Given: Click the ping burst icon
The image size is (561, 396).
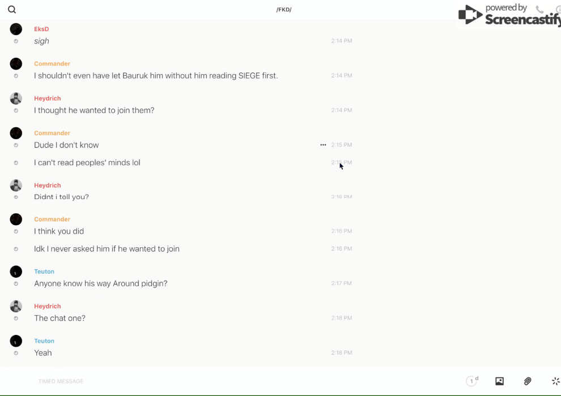Looking at the screenshot, I should click(555, 381).
